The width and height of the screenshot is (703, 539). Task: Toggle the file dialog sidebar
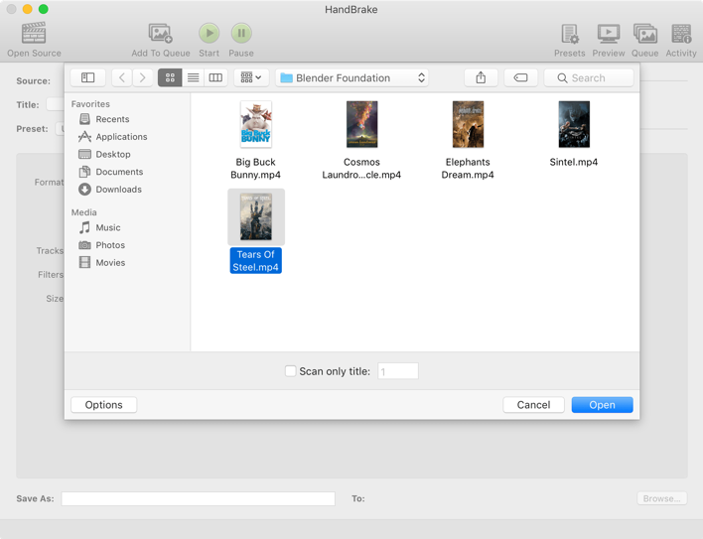(x=87, y=77)
